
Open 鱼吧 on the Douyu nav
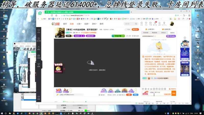101,24
